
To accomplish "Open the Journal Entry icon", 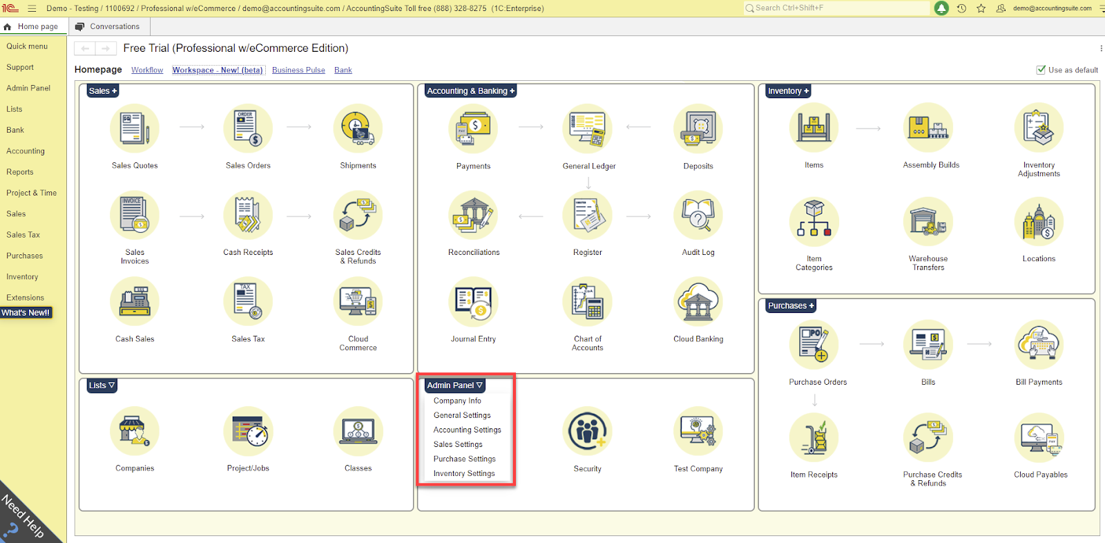I will pos(473,302).
